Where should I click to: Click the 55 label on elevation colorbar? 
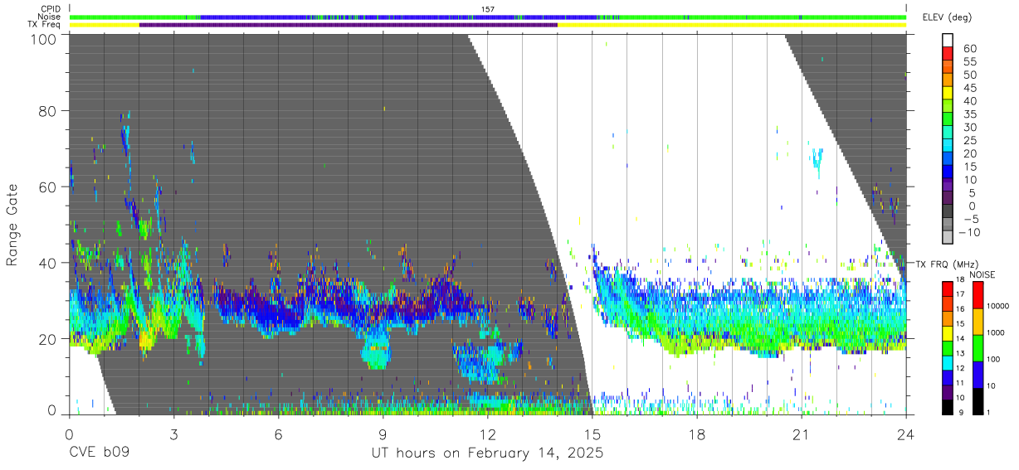(969, 61)
